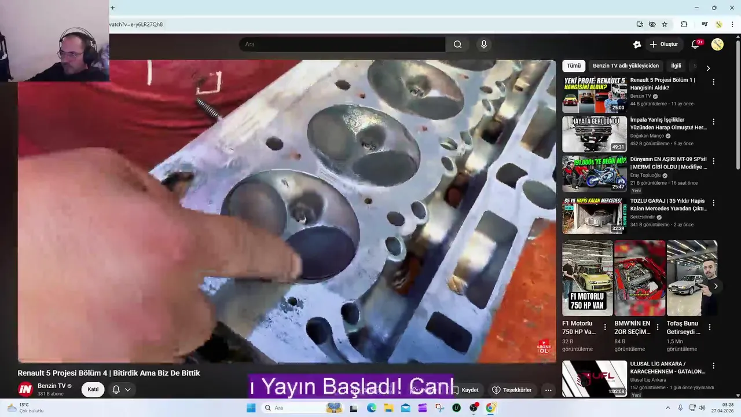Click the YouTube search magnifier button
The image size is (741, 417).
(457, 45)
